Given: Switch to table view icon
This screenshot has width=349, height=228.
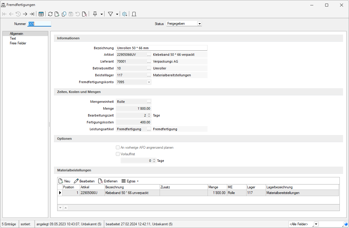Looking at the screenshot, I should [41, 14].
